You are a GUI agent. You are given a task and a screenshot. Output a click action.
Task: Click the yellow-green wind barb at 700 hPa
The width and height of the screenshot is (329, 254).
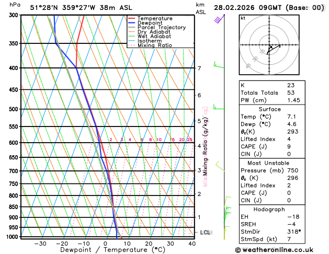(220, 166)
